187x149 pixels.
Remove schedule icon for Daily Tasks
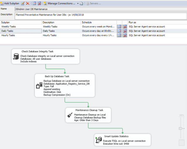(125, 31)
